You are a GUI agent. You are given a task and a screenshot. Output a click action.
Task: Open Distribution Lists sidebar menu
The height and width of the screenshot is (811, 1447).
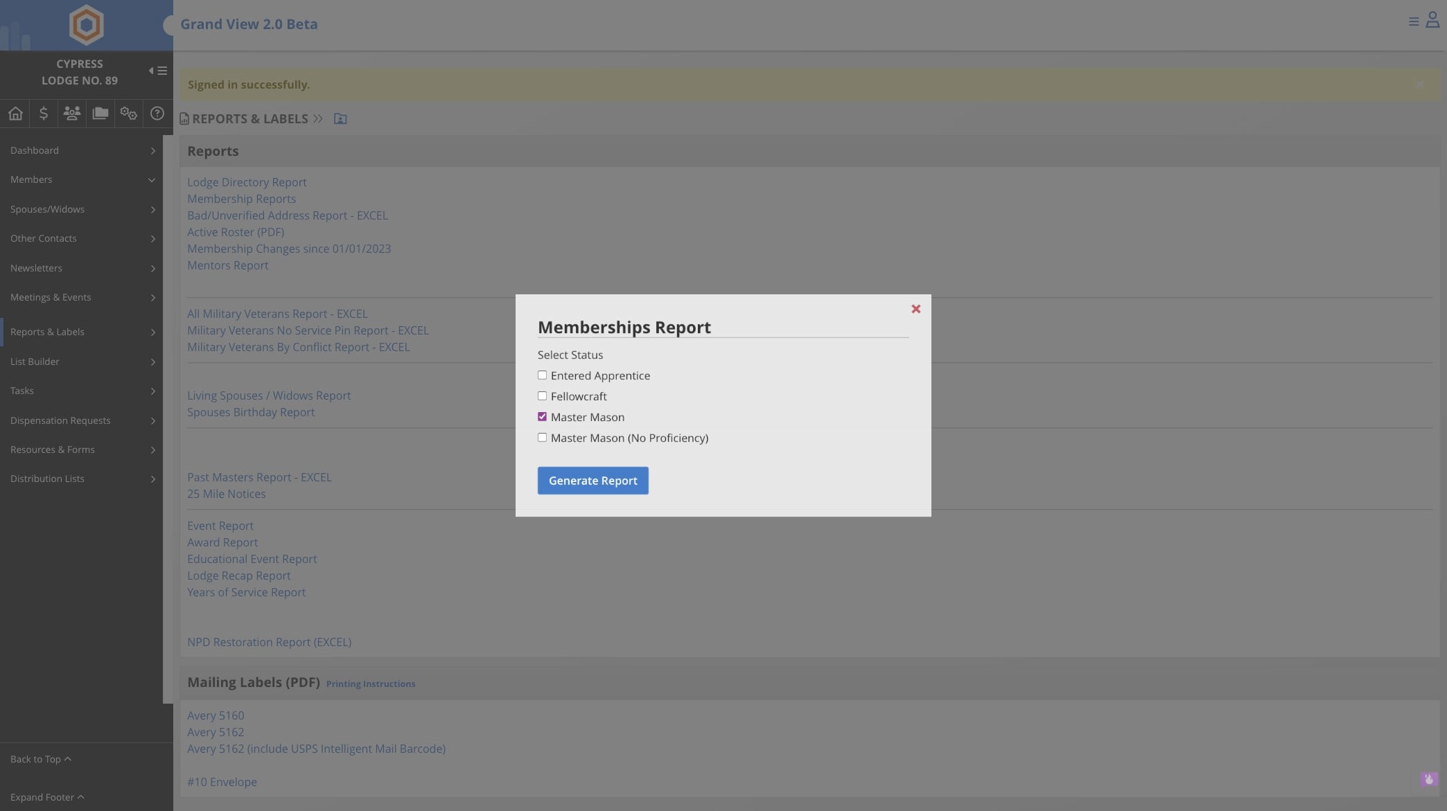[82, 479]
